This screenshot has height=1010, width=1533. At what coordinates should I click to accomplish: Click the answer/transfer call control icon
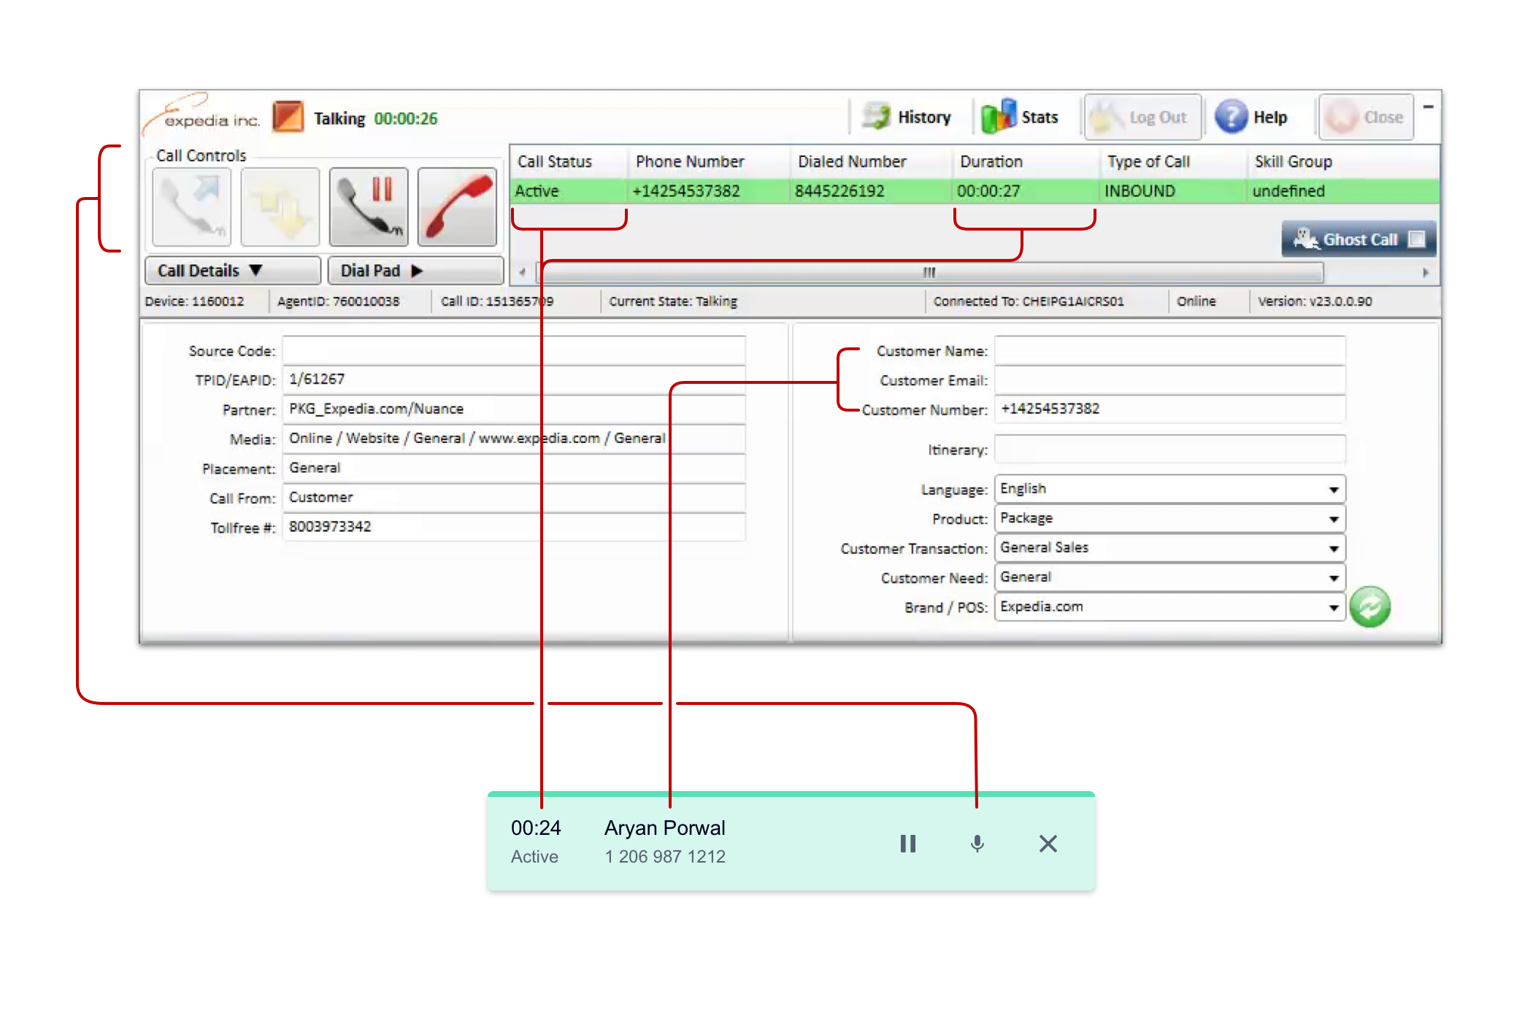tap(191, 207)
